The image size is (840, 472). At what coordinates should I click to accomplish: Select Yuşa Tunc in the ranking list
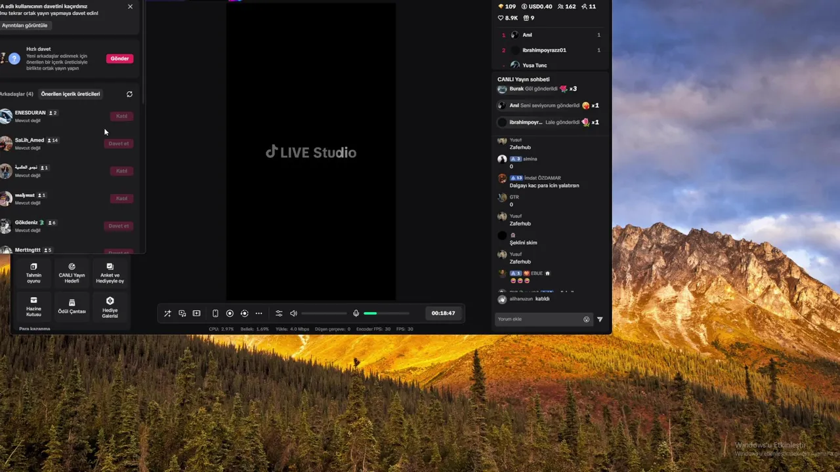coord(551,65)
